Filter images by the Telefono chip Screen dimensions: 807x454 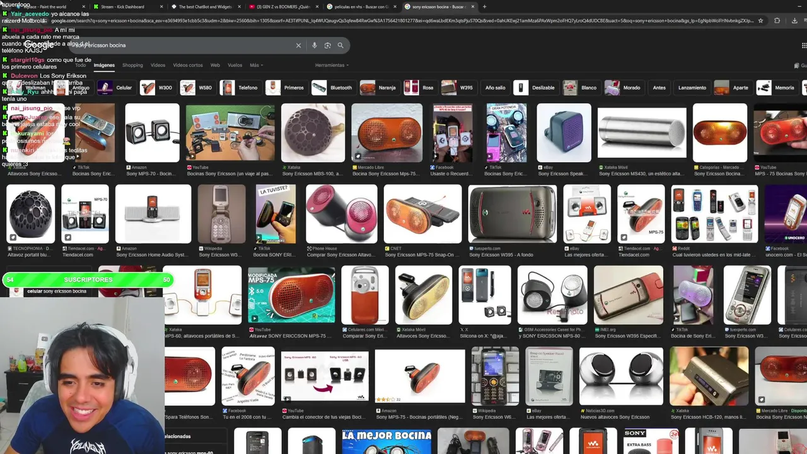click(x=240, y=88)
